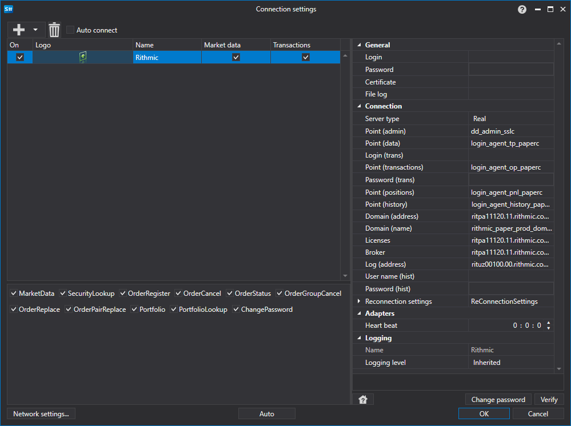Toggle the OrderReplace checkbox
The height and width of the screenshot is (426, 571).
tap(14, 310)
